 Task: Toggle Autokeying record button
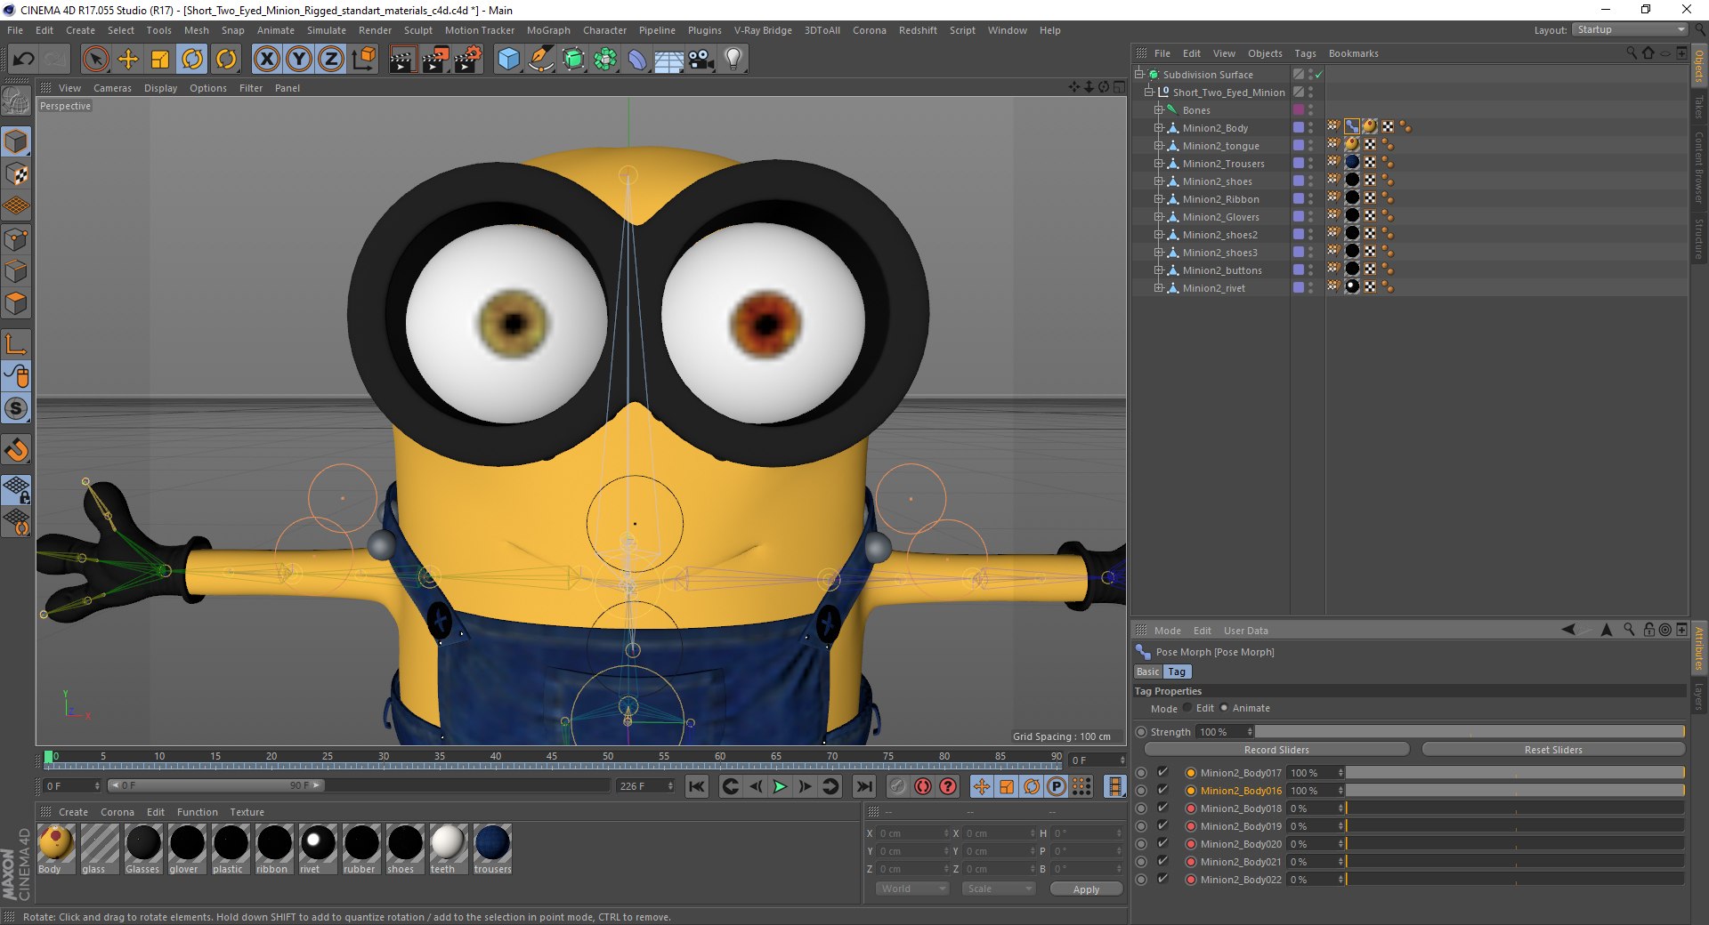(x=923, y=786)
